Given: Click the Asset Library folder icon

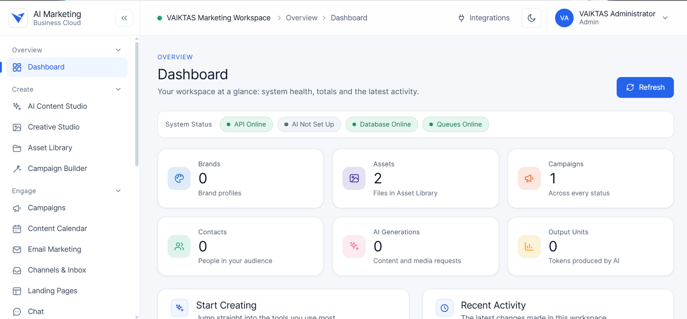Looking at the screenshot, I should click(x=17, y=148).
